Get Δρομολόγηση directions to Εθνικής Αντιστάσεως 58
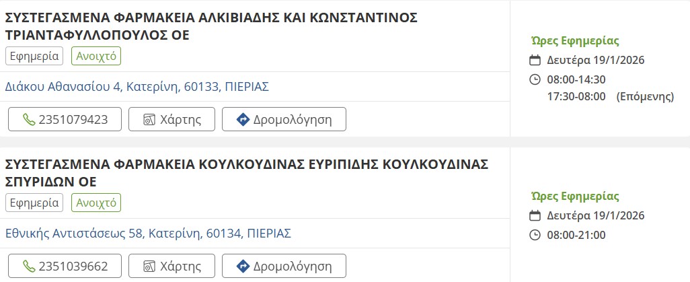This screenshot has height=282, width=690. [x=284, y=267]
